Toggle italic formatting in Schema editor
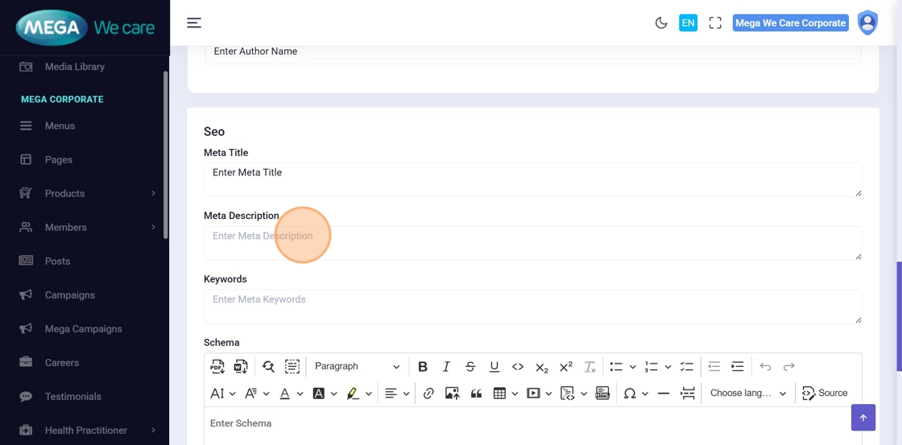 pos(446,367)
